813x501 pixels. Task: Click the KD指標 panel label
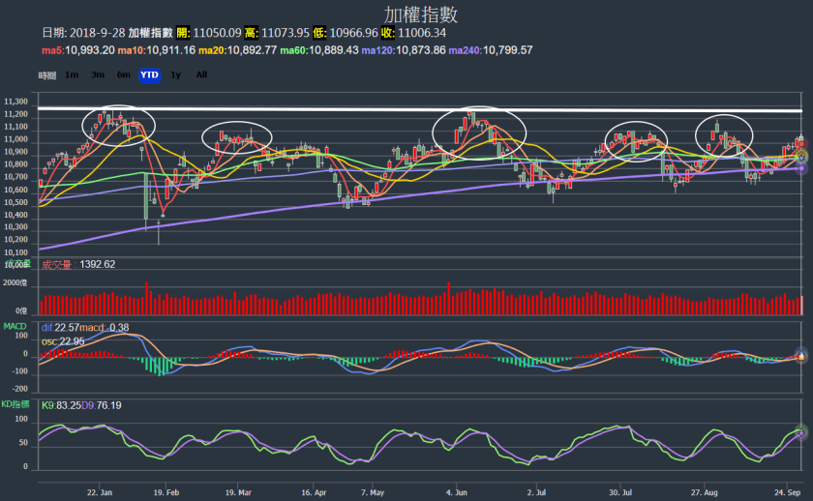coord(18,401)
